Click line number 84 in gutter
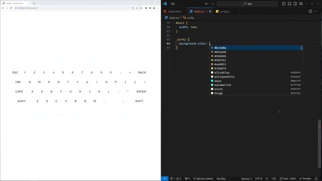 coord(169,44)
